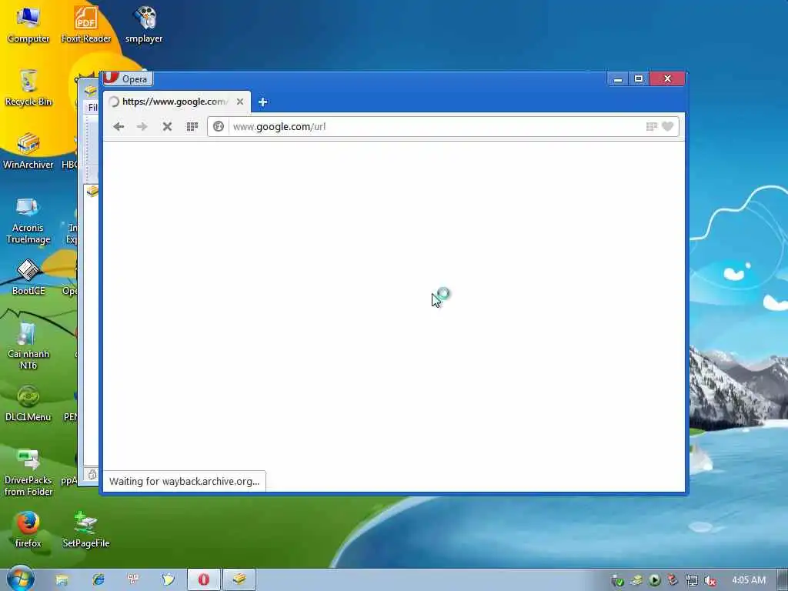Open File menu in background window
Image resolution: width=788 pixels, height=591 pixels.
coord(92,107)
